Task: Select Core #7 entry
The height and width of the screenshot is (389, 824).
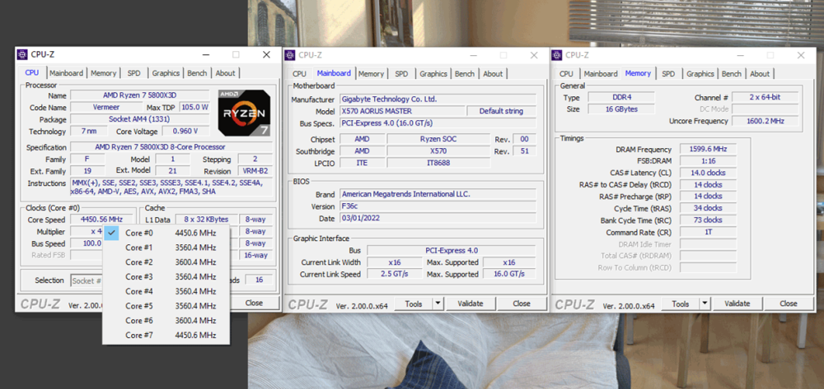Action: pos(166,335)
